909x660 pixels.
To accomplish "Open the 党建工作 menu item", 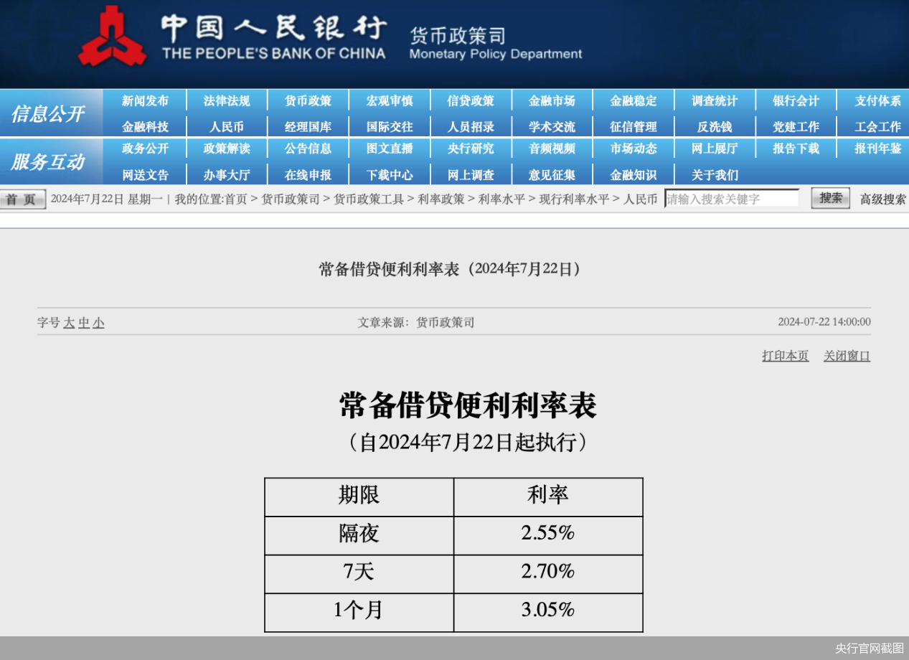I will (x=796, y=127).
